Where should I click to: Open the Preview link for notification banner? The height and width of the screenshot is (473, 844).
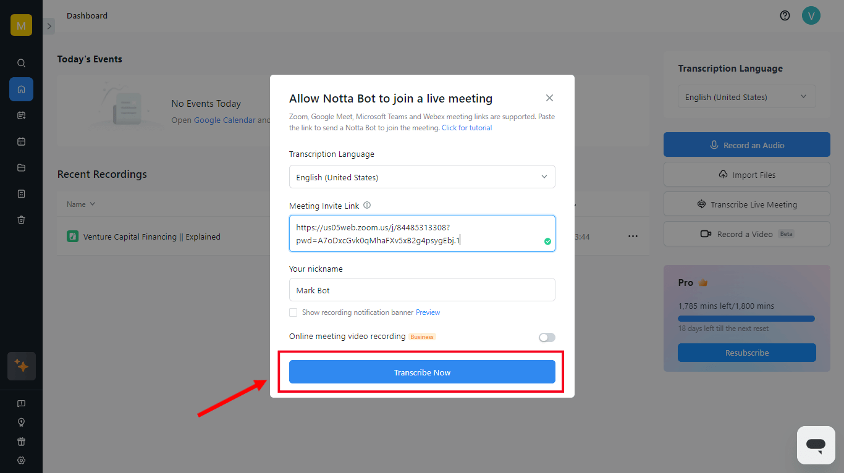(428, 312)
